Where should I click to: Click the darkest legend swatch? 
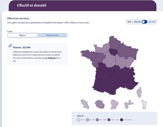click(x=121, y=120)
